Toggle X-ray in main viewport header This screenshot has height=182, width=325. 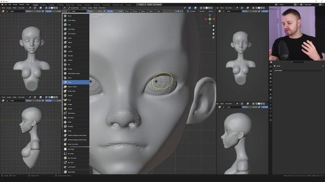tap(201, 8)
